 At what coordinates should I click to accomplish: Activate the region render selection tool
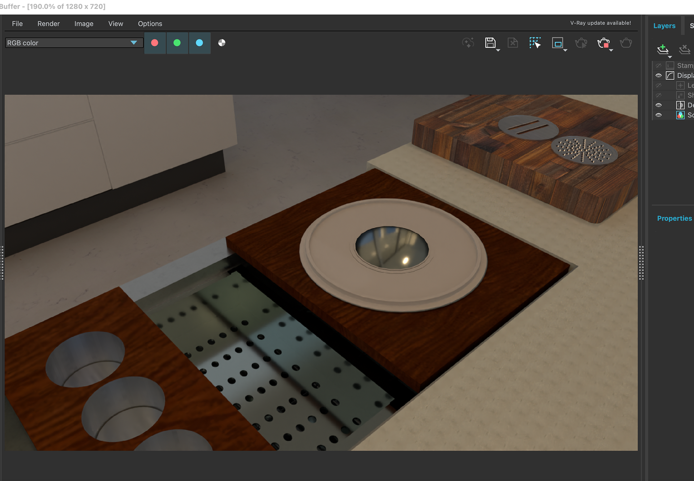click(535, 43)
